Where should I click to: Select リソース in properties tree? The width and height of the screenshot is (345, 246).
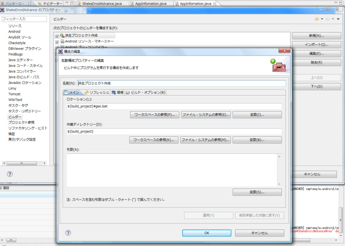(x=15, y=26)
